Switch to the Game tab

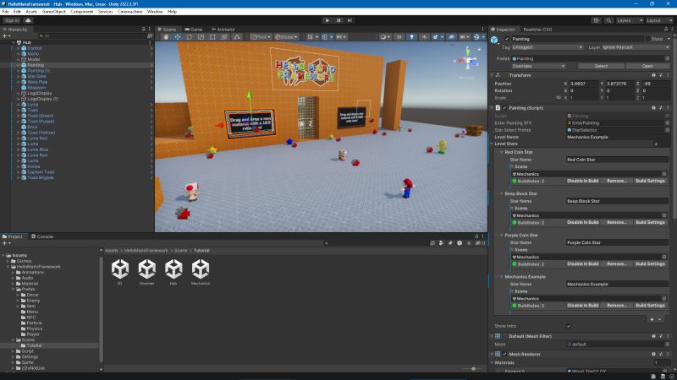click(194, 30)
